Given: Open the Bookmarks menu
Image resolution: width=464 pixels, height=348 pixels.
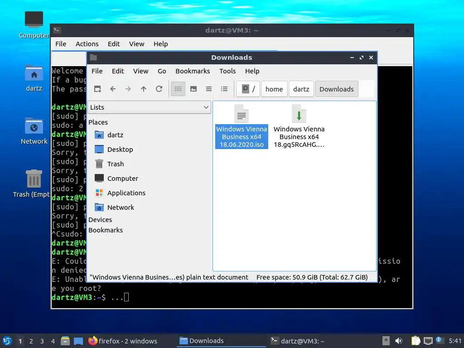Looking at the screenshot, I should [x=193, y=71].
